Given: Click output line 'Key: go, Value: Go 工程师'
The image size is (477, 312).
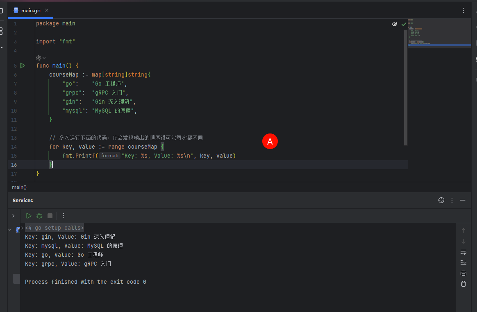Looking at the screenshot, I should tap(64, 255).
